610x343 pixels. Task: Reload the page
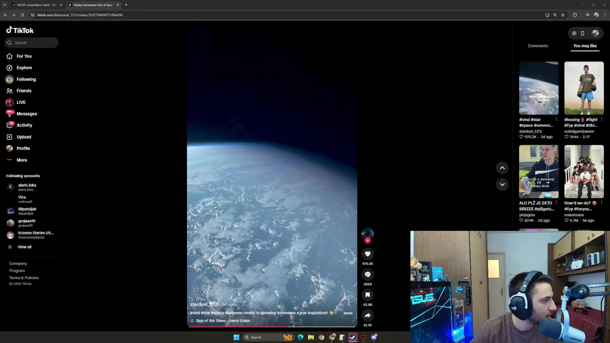(22, 15)
